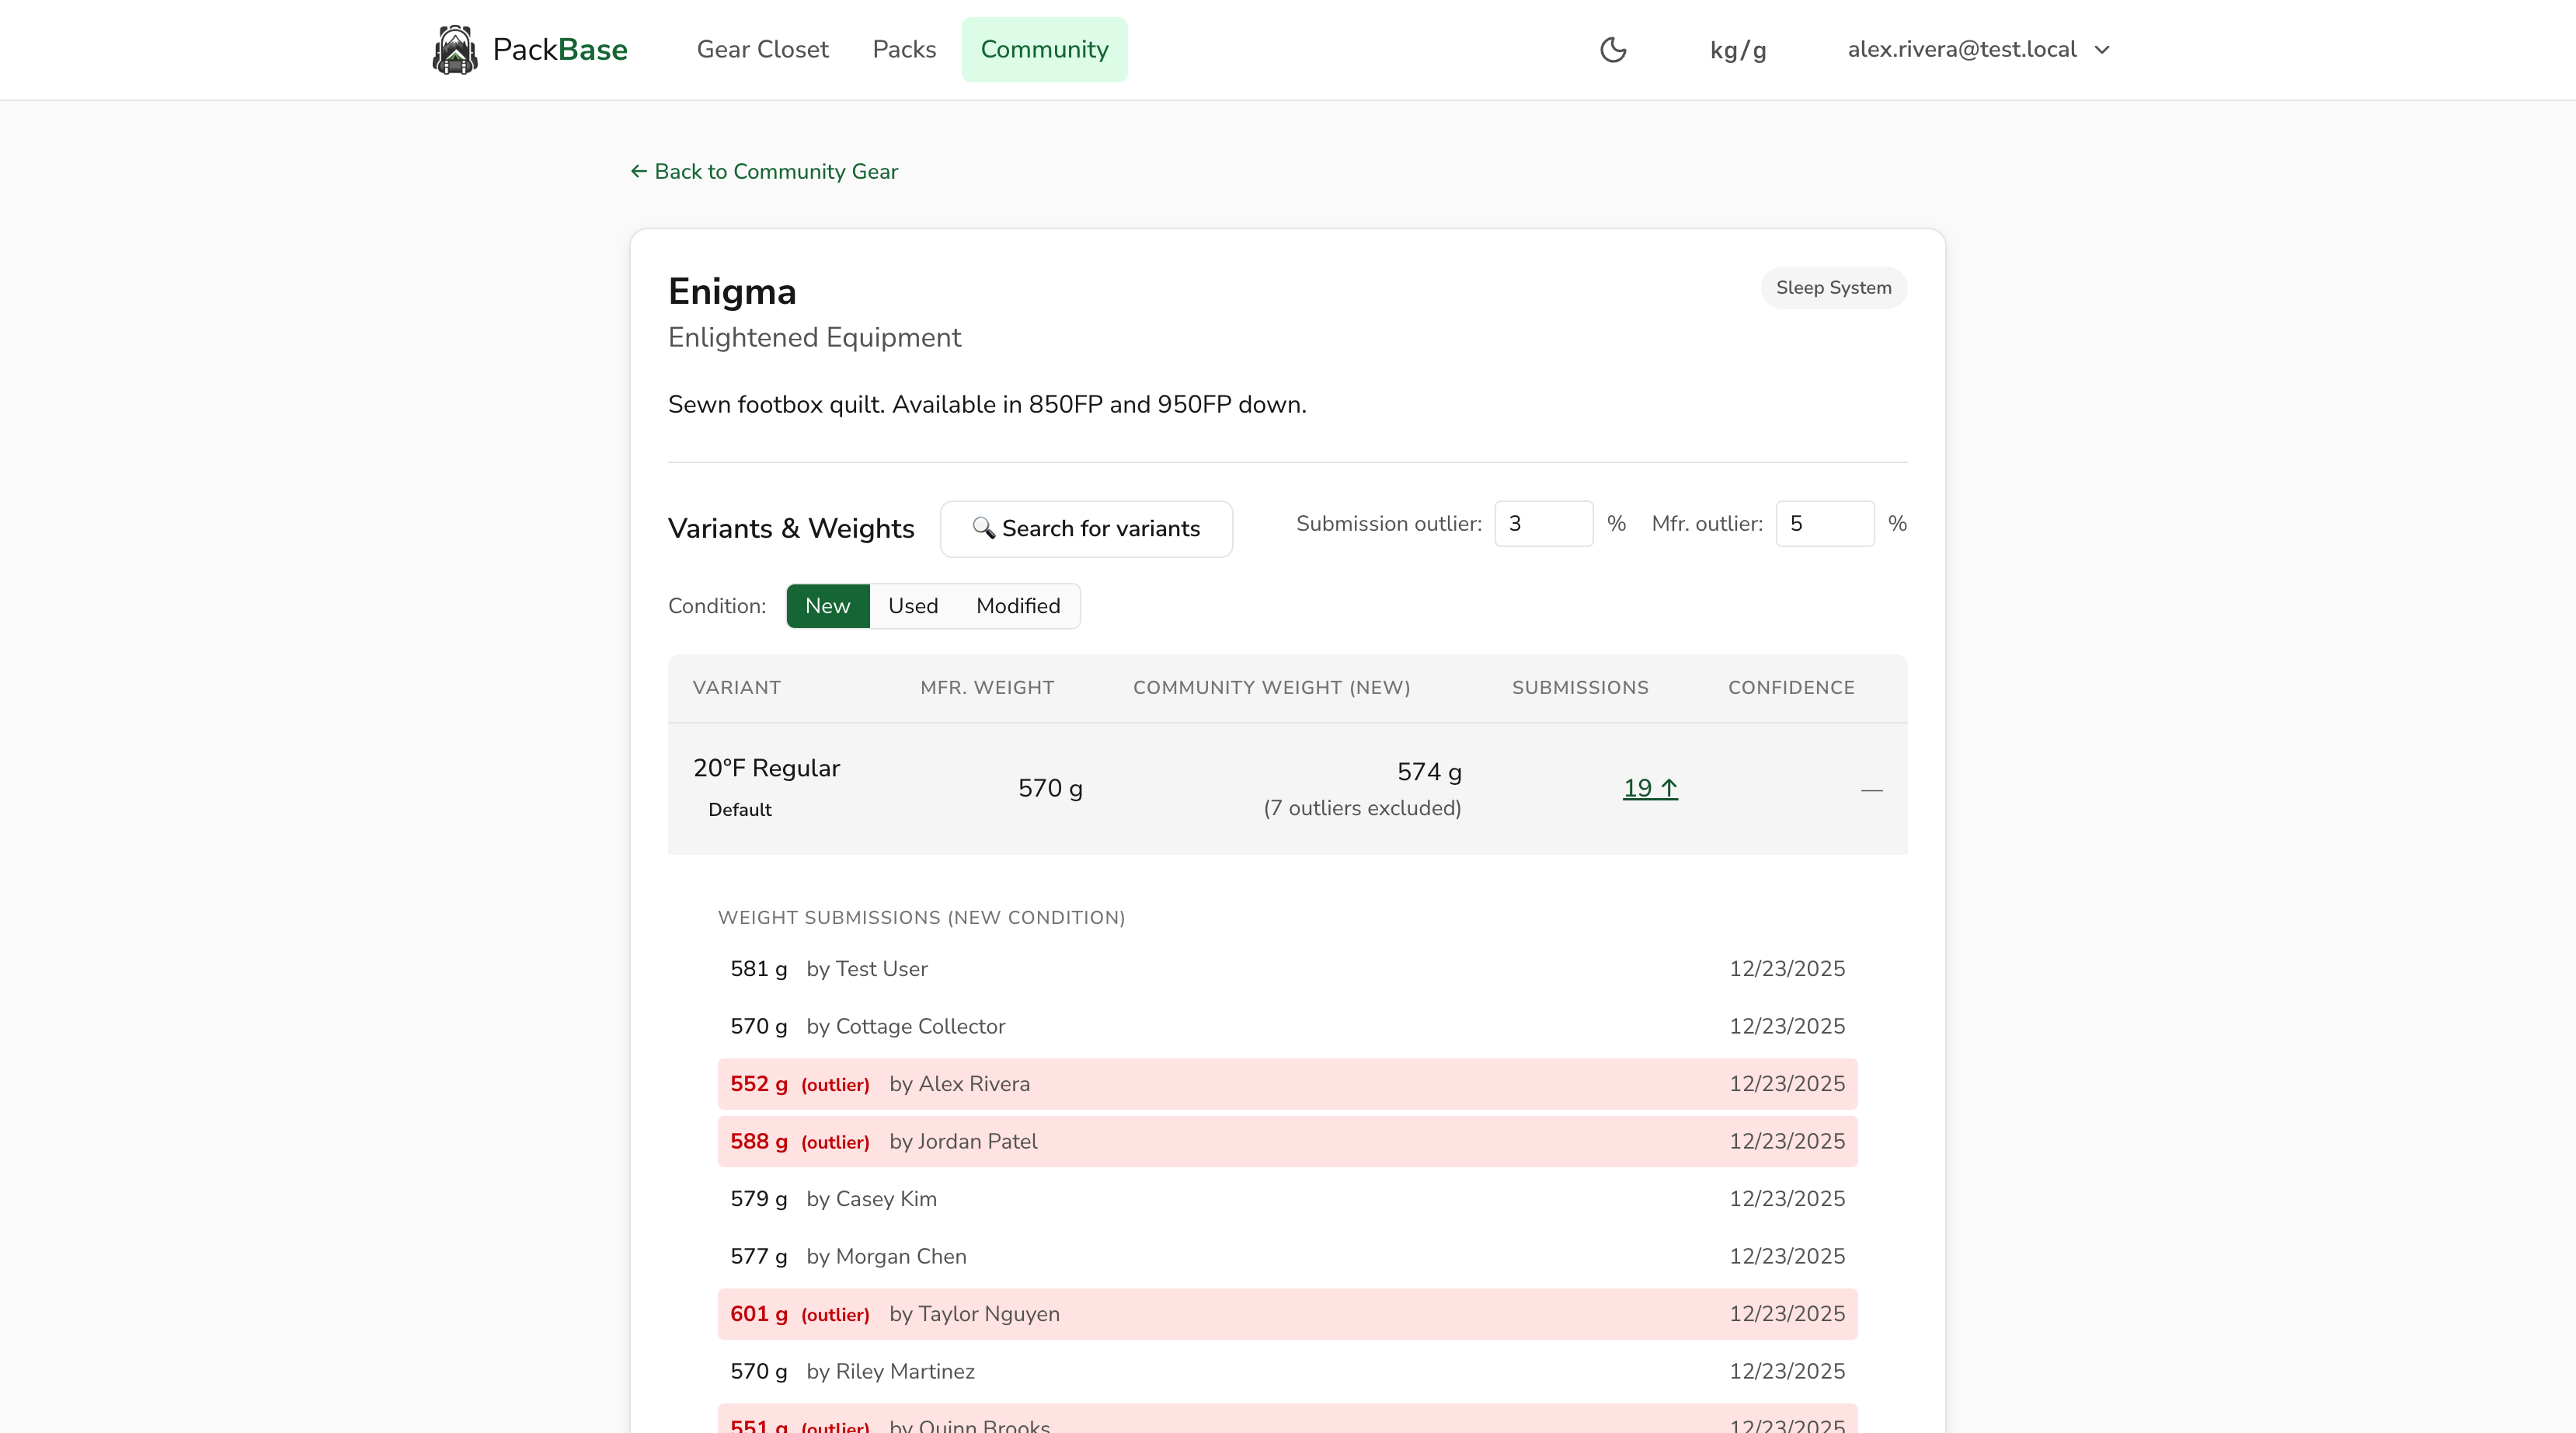Click the back arrow before Community Gear
This screenshot has width=2576, height=1433.
[x=638, y=171]
